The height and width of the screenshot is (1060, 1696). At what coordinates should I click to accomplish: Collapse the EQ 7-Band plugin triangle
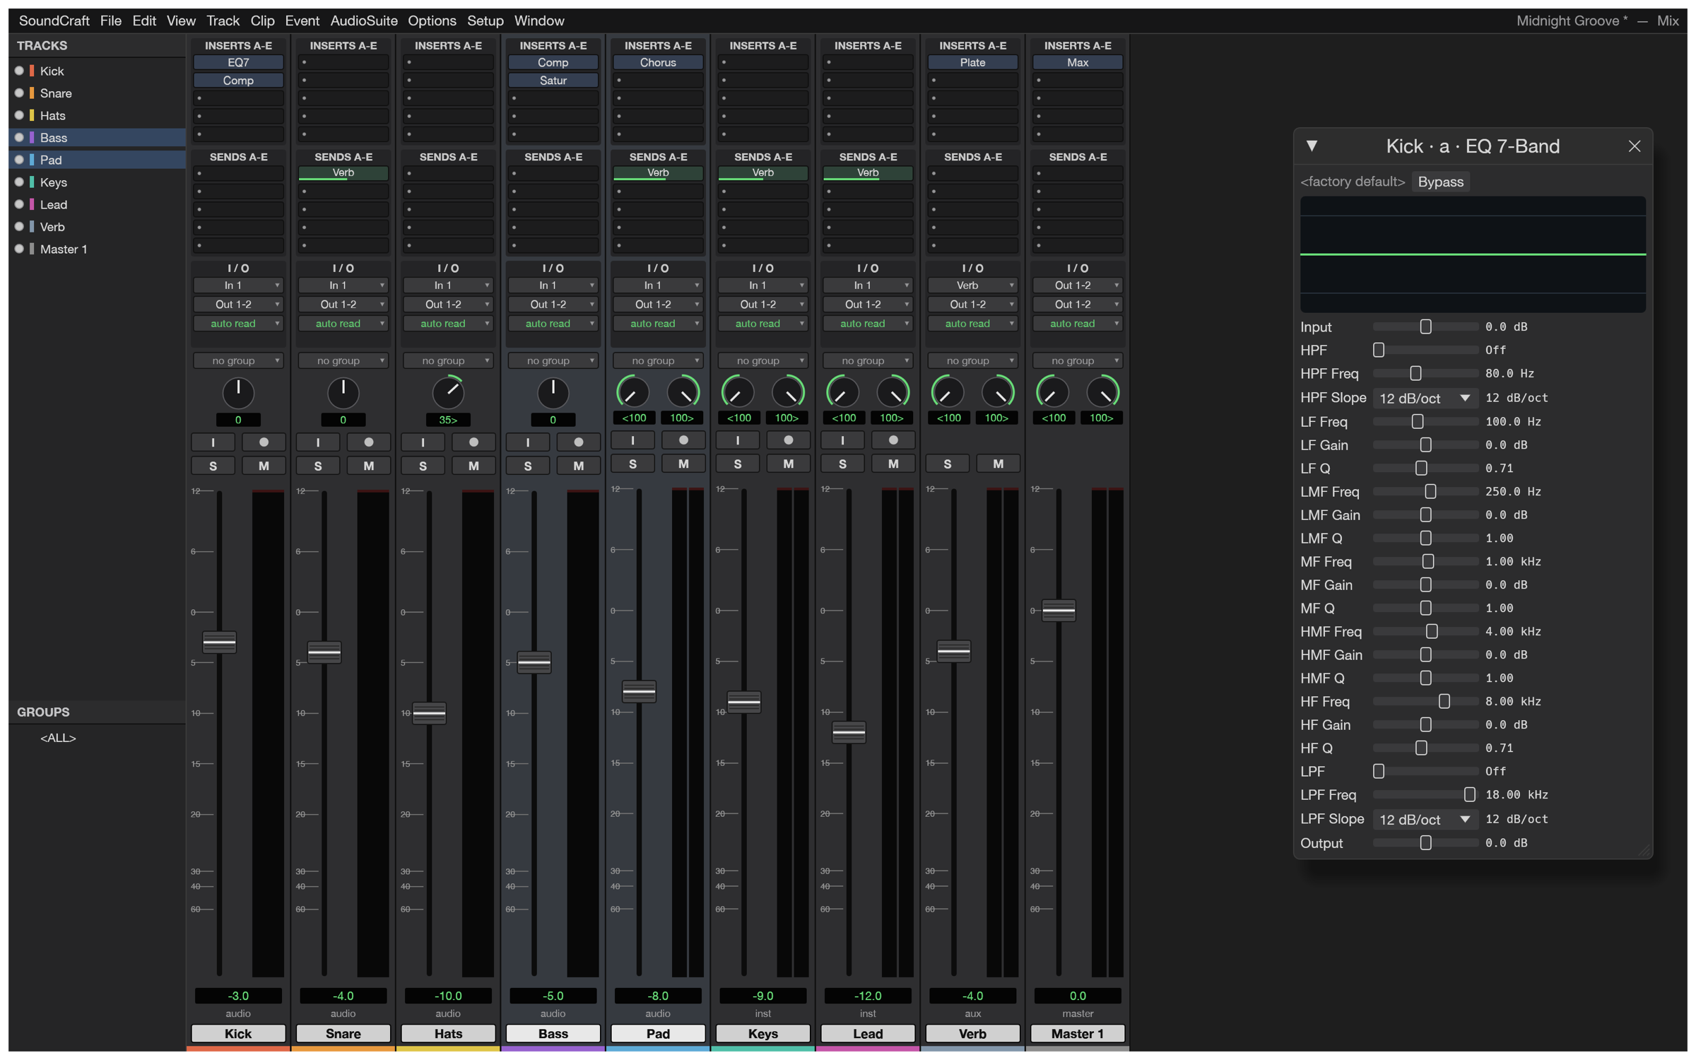[1312, 146]
